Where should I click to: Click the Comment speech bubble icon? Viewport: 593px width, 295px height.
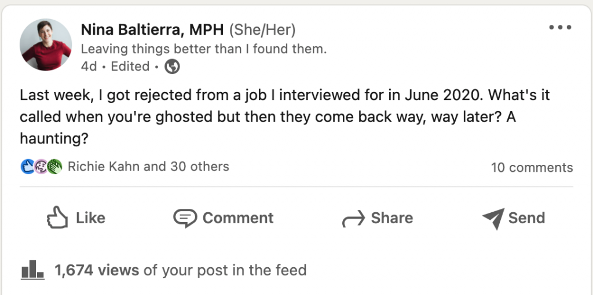coord(185,218)
